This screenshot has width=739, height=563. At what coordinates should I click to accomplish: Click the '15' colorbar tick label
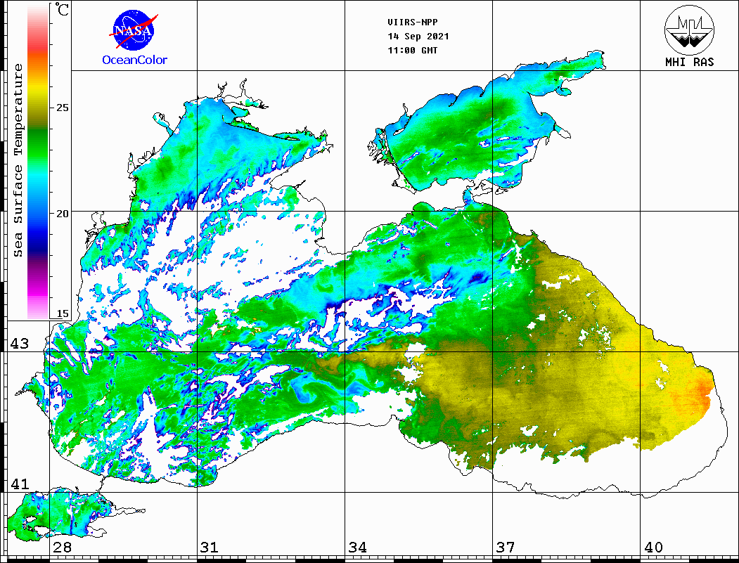(x=62, y=313)
